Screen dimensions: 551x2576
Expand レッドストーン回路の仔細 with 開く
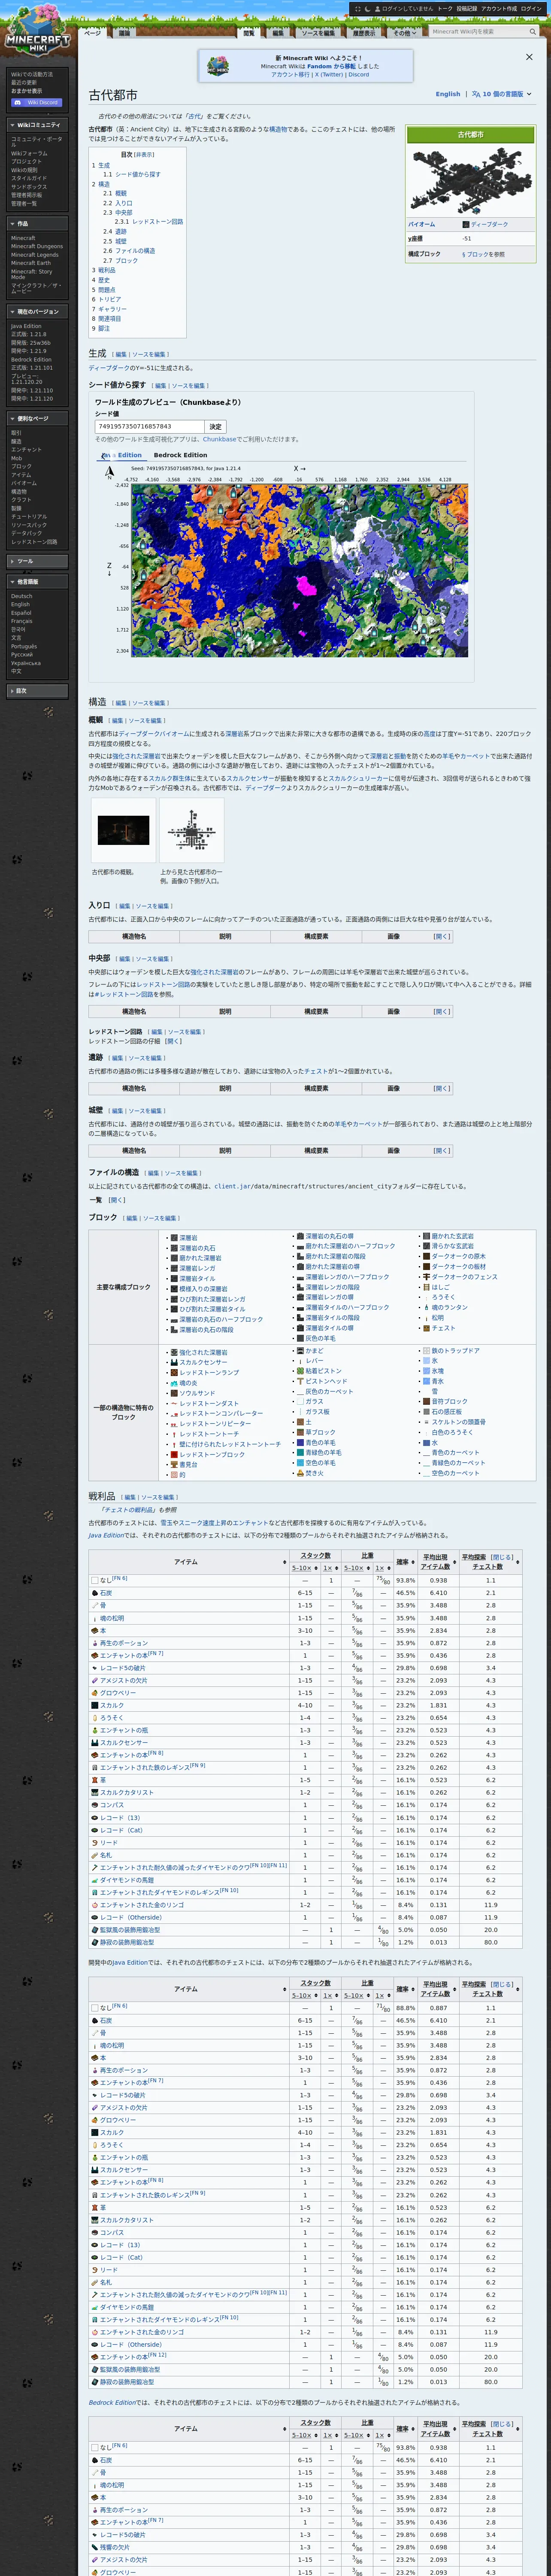pos(174,1041)
